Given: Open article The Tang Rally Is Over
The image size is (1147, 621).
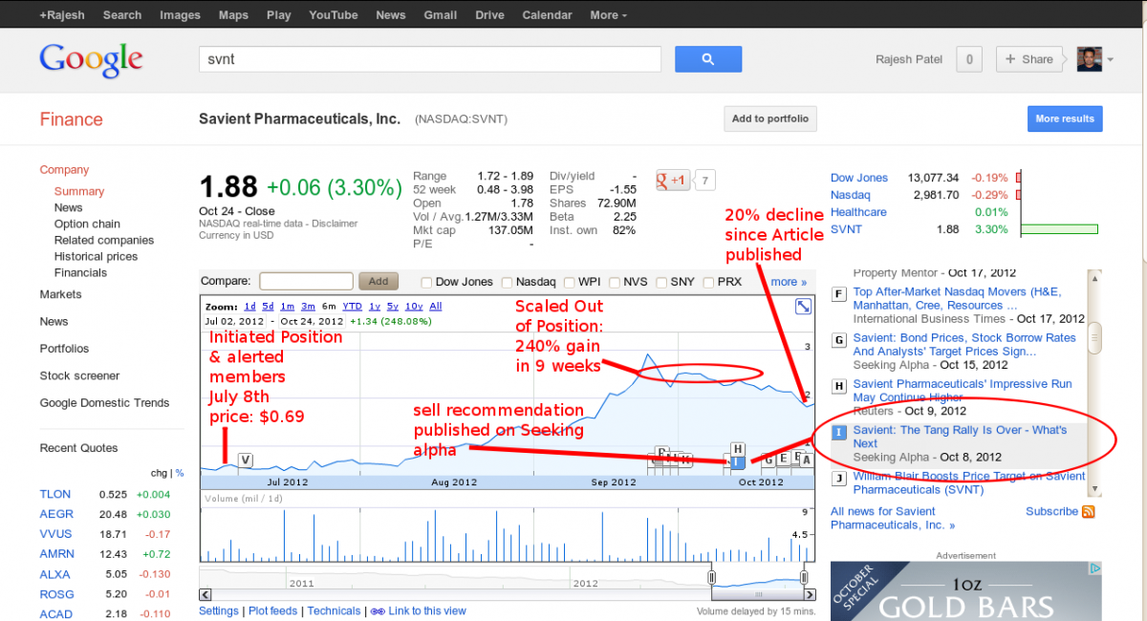Looking at the screenshot, I should [x=960, y=437].
